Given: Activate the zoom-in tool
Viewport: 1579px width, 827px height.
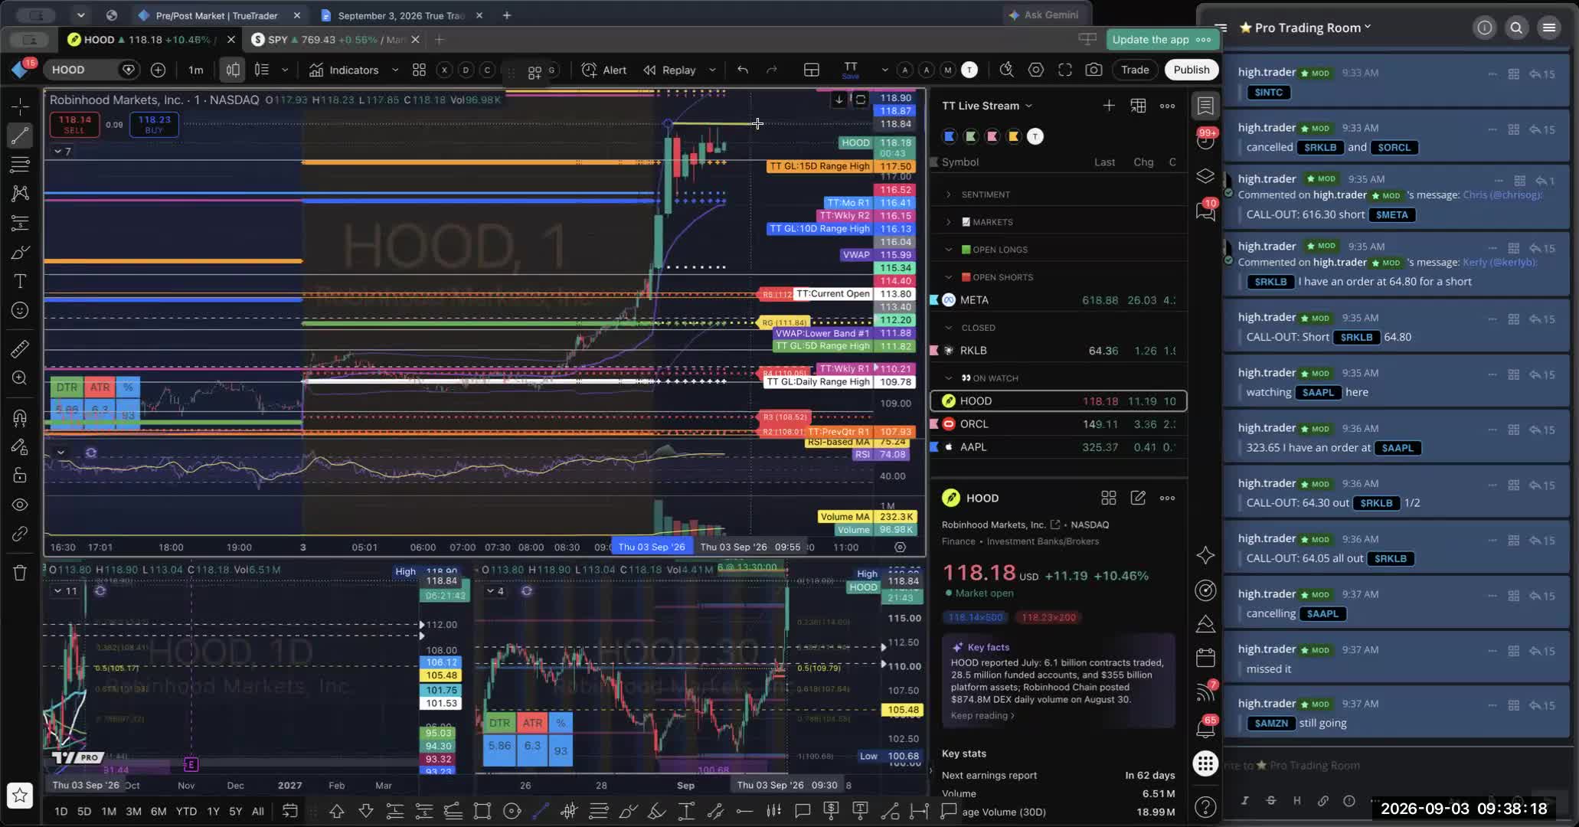Looking at the screenshot, I should [20, 378].
